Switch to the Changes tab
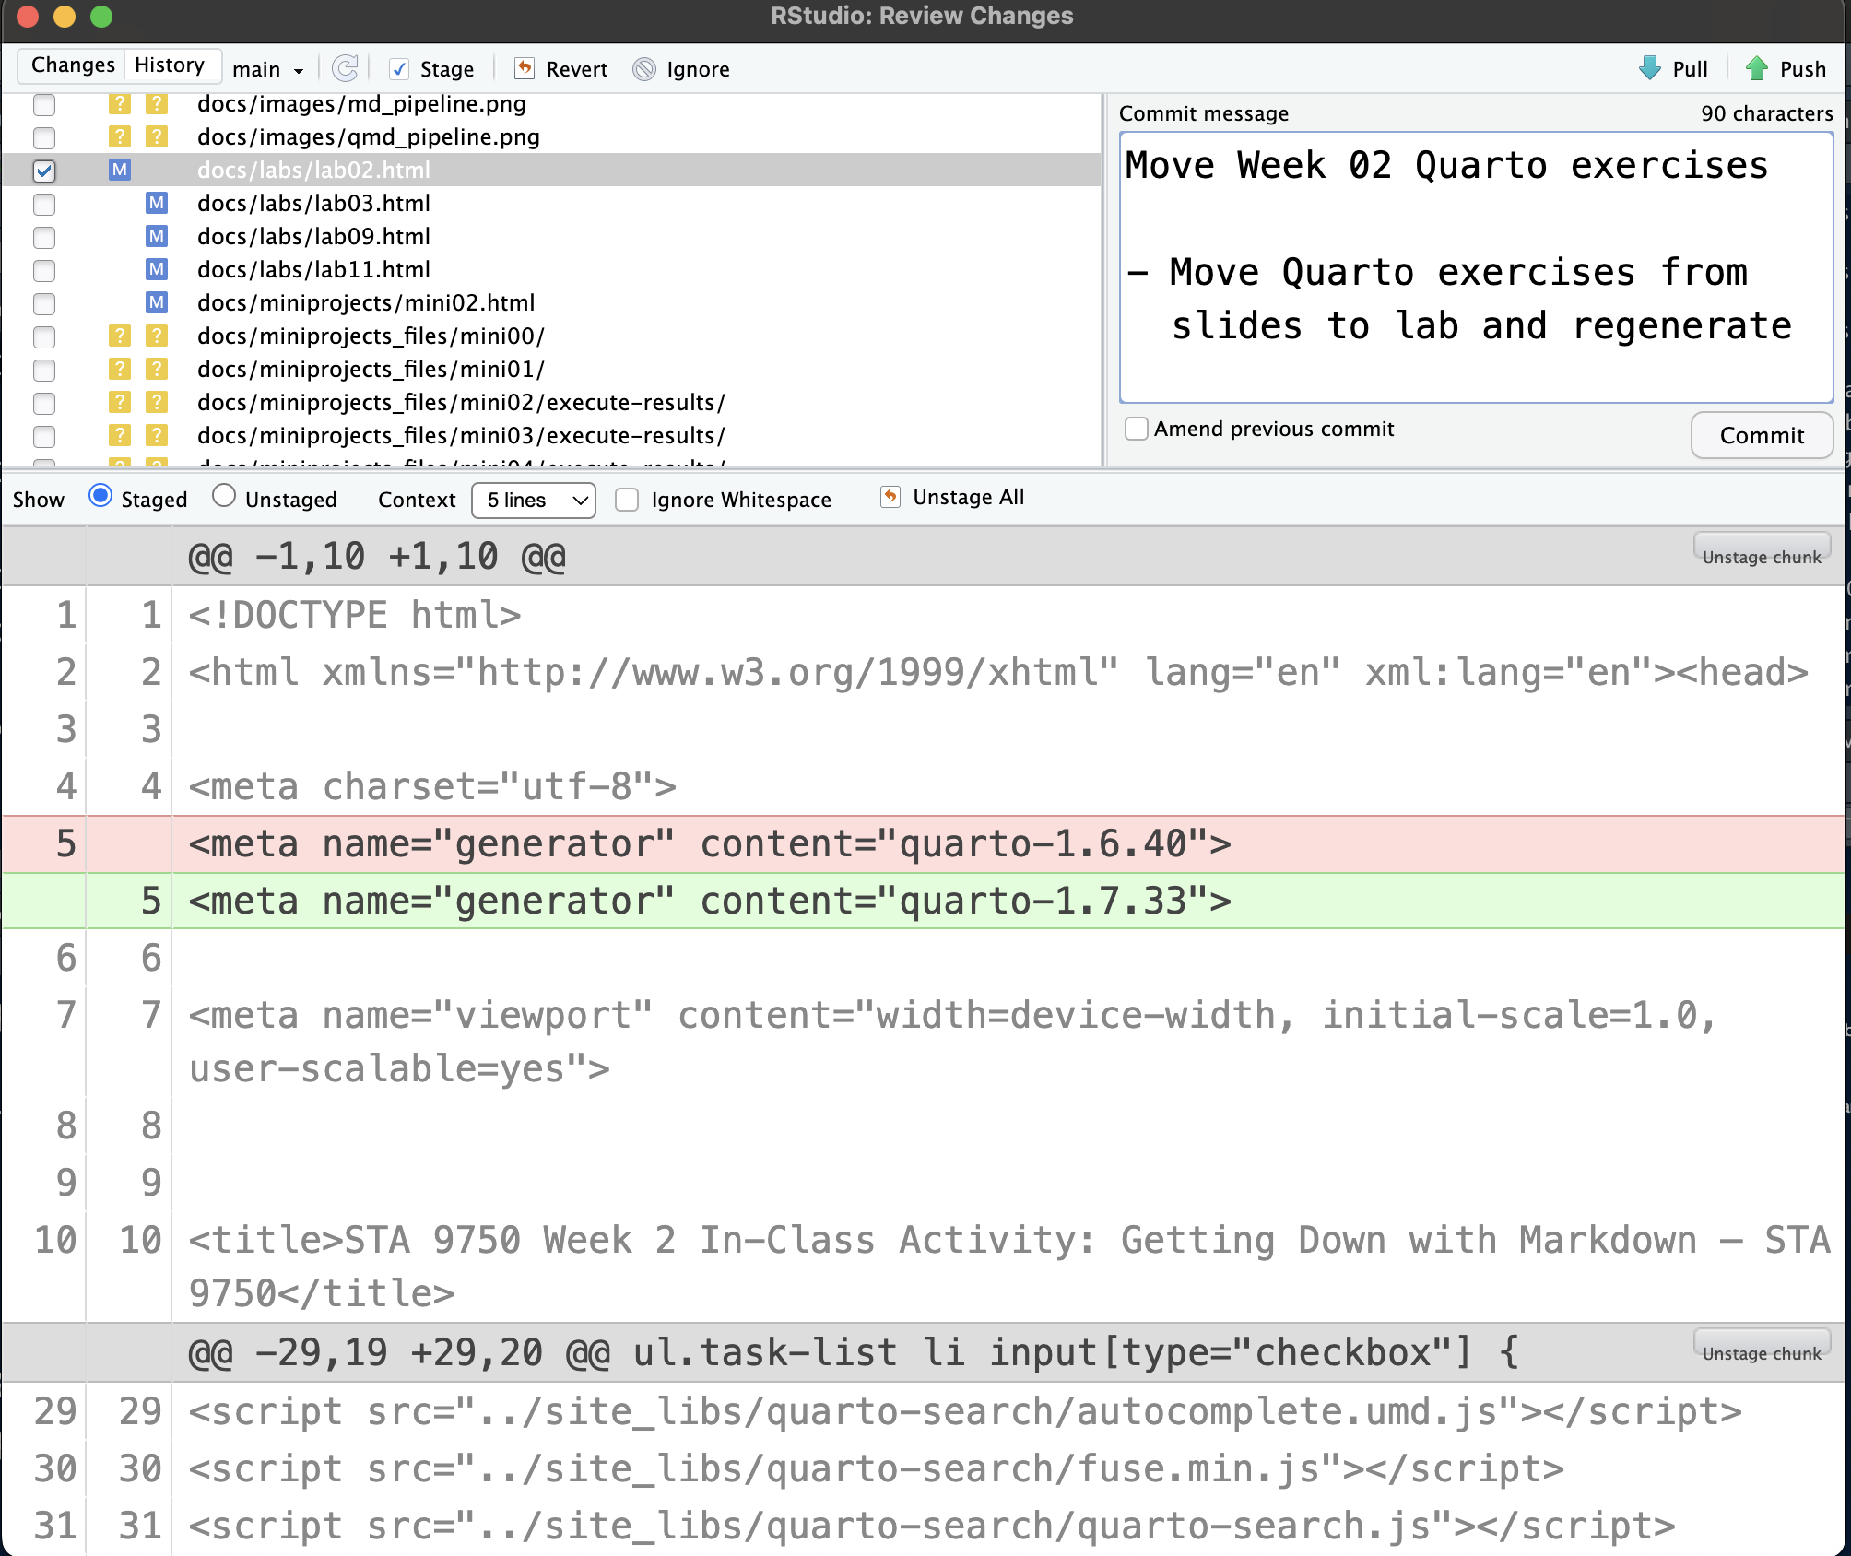 coord(73,65)
